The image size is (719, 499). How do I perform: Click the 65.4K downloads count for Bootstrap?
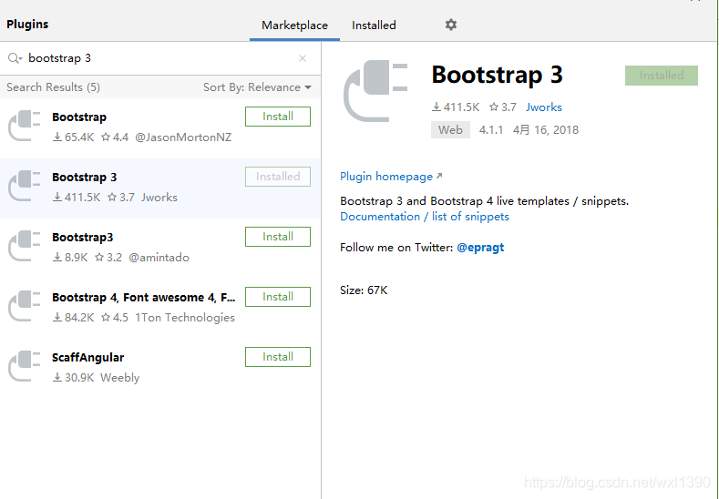[x=74, y=137]
